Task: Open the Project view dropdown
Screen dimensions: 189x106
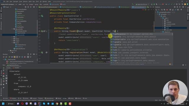Action: [x=7, y=7]
